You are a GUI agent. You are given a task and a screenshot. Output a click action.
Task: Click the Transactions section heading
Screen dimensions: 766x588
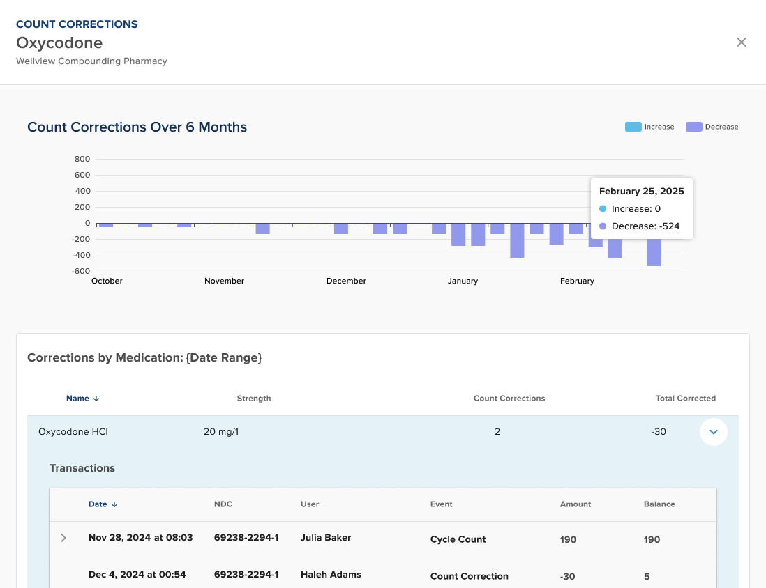(x=82, y=468)
